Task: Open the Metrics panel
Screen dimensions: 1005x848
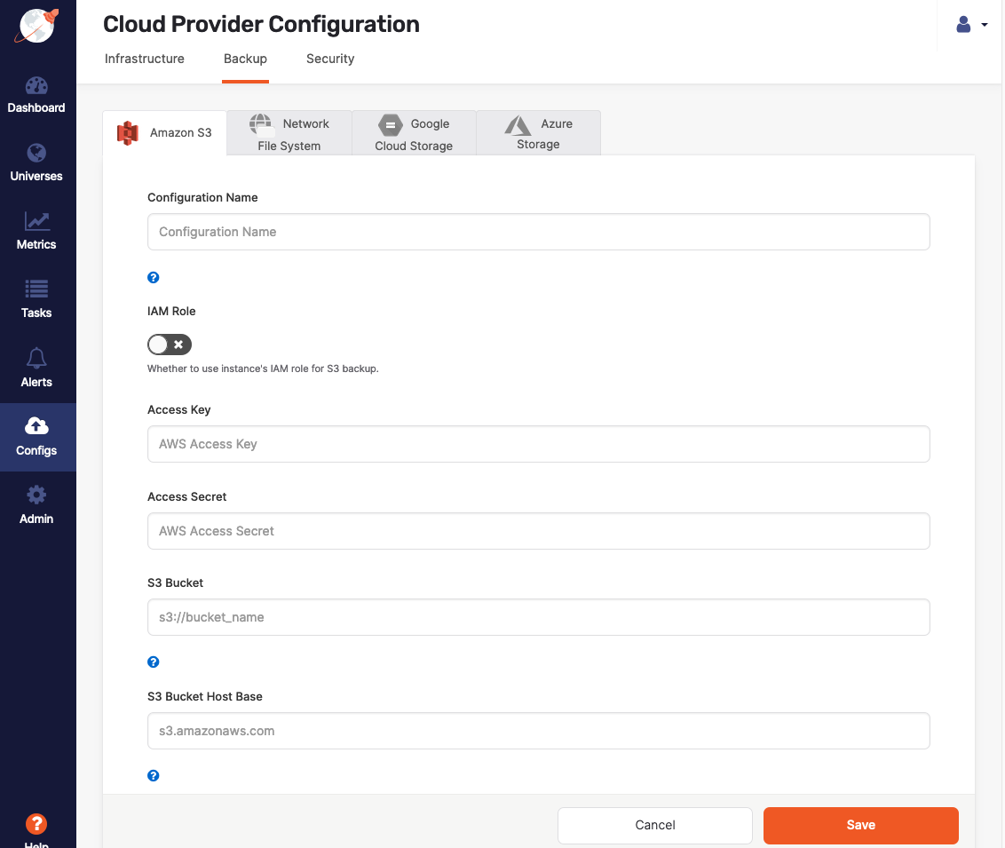Action: [36, 231]
